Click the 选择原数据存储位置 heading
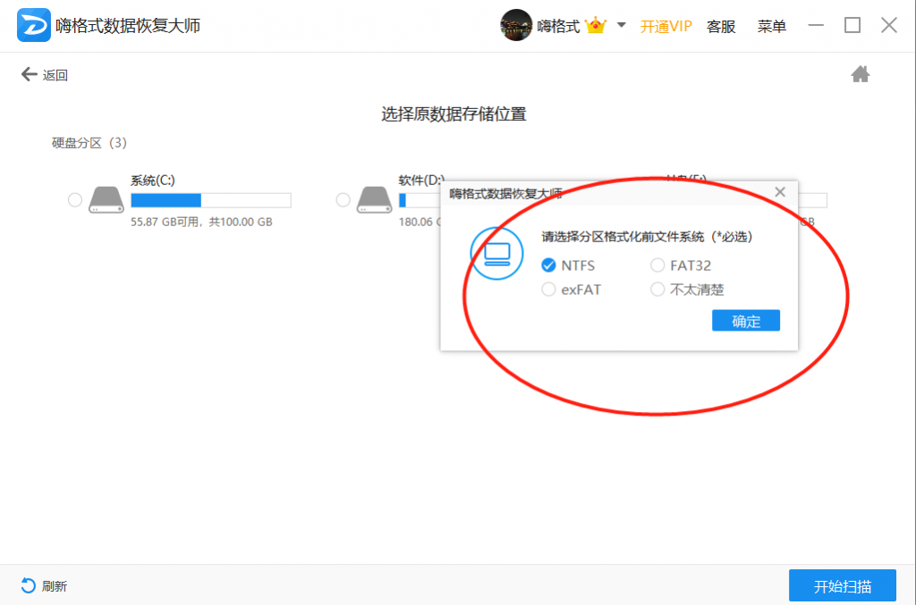 [x=454, y=113]
